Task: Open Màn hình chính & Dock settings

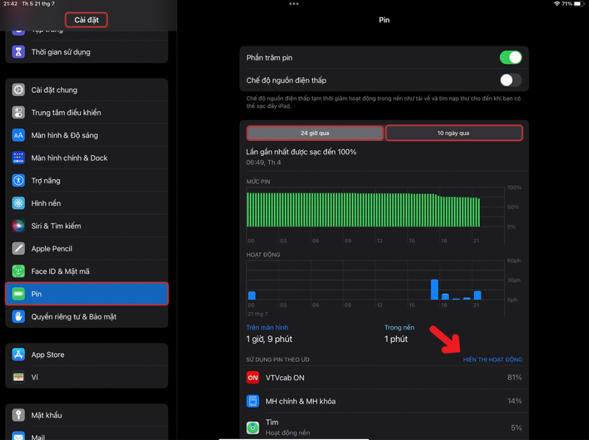Action: click(x=86, y=158)
